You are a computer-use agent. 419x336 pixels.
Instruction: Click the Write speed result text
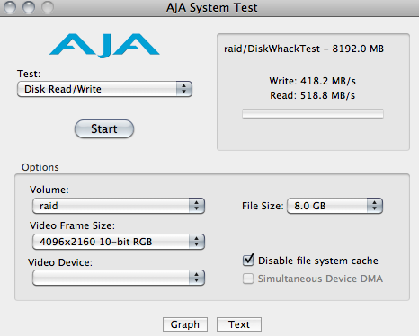point(312,81)
